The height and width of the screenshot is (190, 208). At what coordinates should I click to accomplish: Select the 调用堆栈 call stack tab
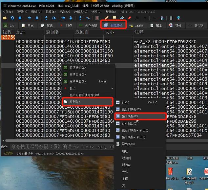tap(114, 25)
